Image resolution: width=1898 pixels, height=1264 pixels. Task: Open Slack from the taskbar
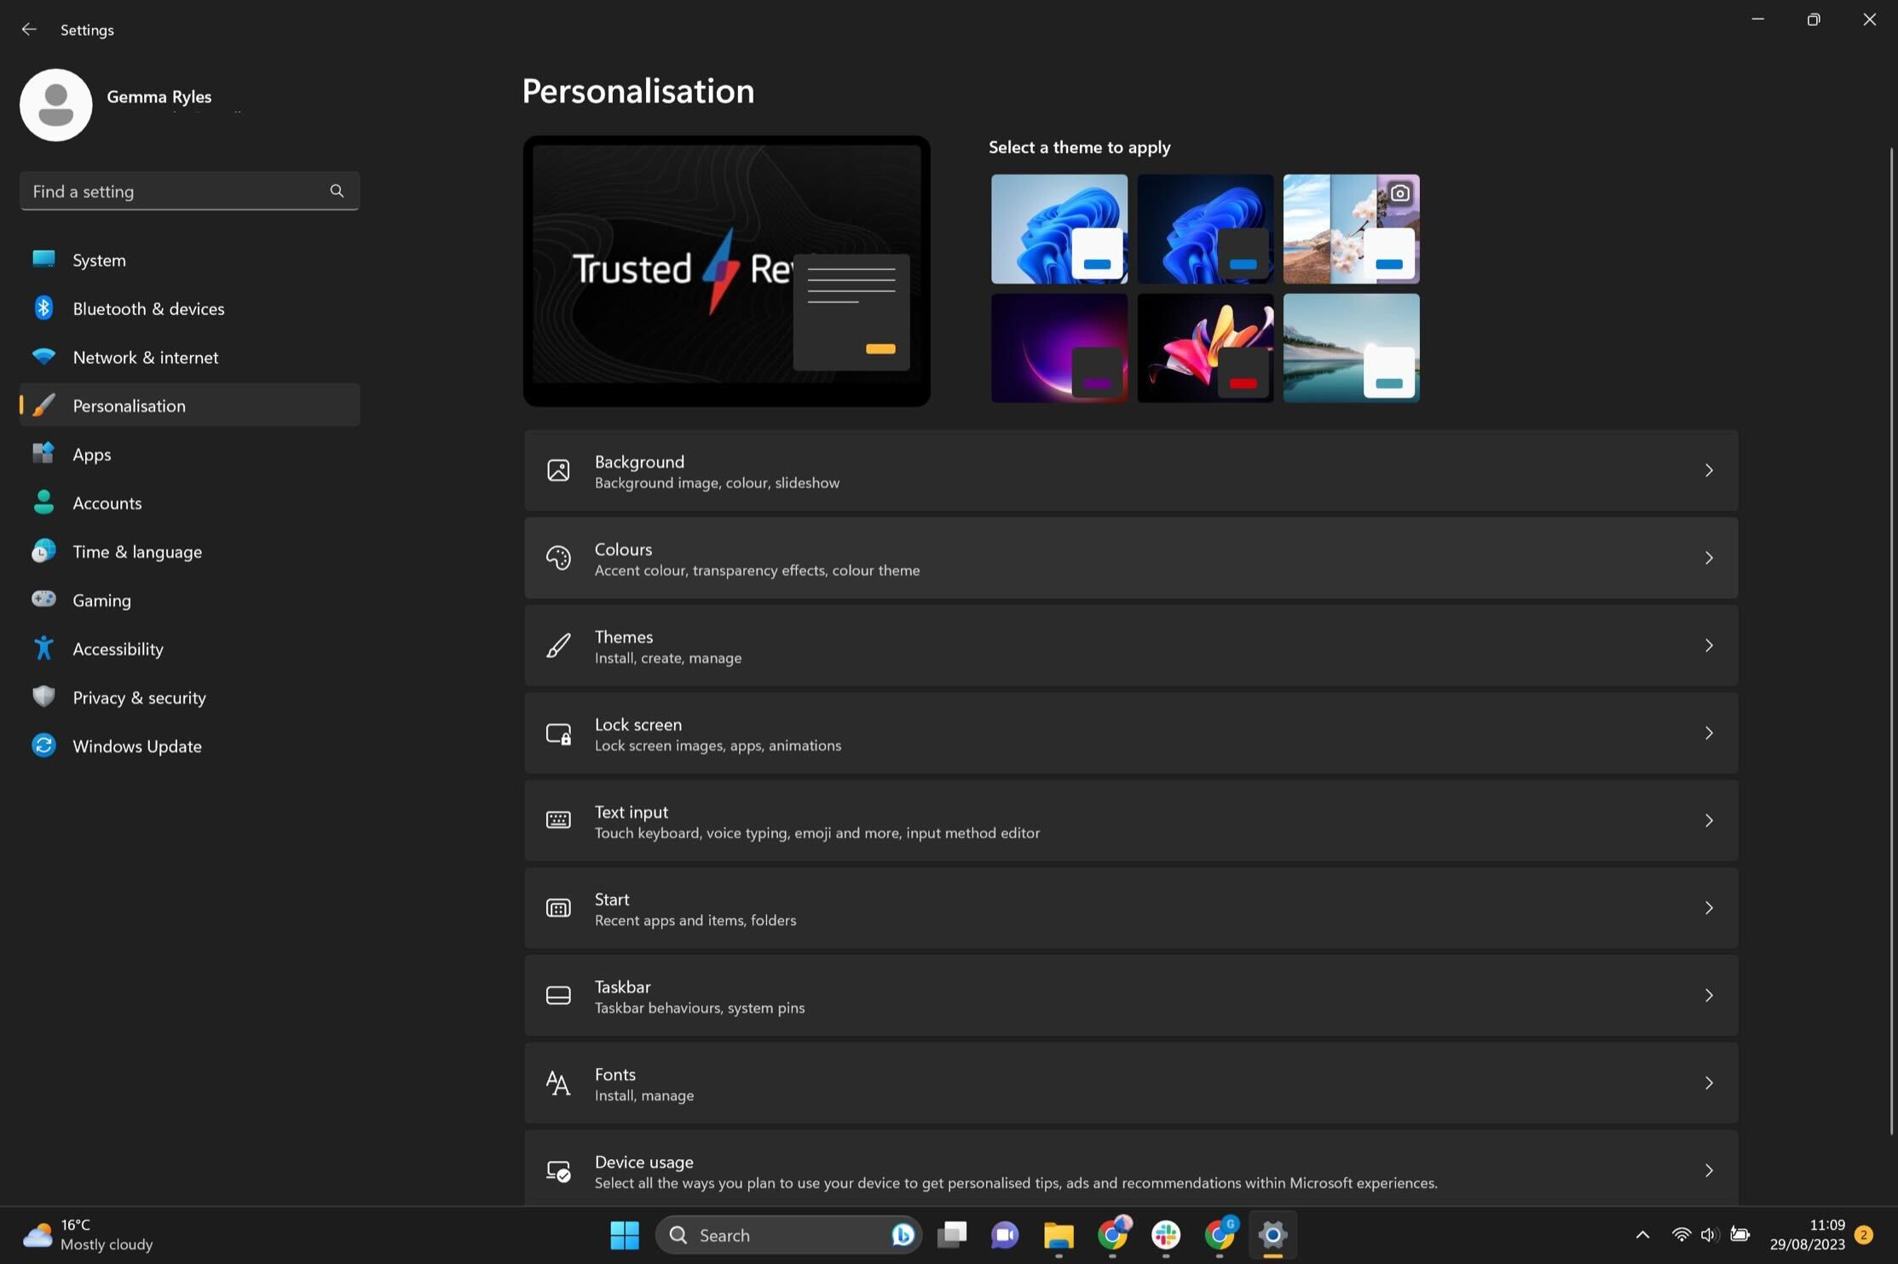tap(1166, 1234)
